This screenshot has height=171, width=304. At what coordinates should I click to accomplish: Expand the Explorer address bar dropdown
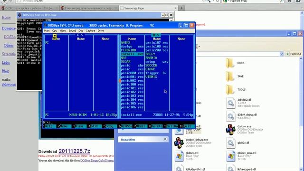point(282,54)
